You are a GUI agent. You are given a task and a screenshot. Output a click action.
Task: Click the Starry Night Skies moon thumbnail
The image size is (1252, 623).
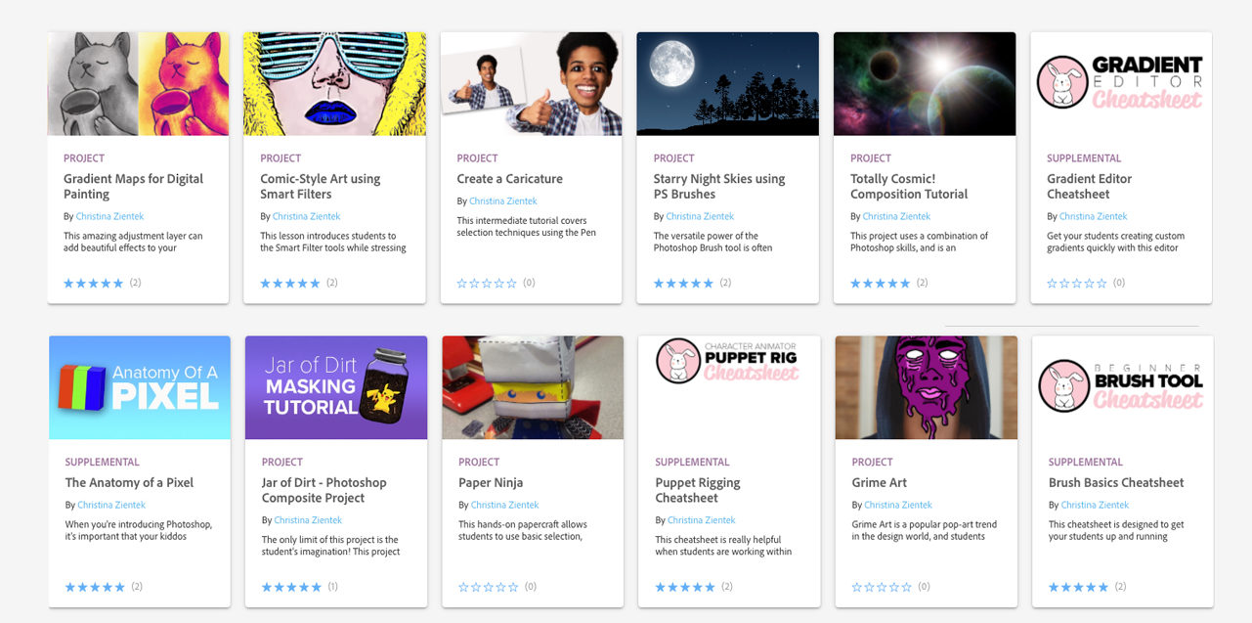(x=727, y=84)
